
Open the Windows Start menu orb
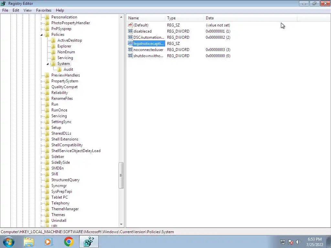pyautogui.click(x=9, y=242)
